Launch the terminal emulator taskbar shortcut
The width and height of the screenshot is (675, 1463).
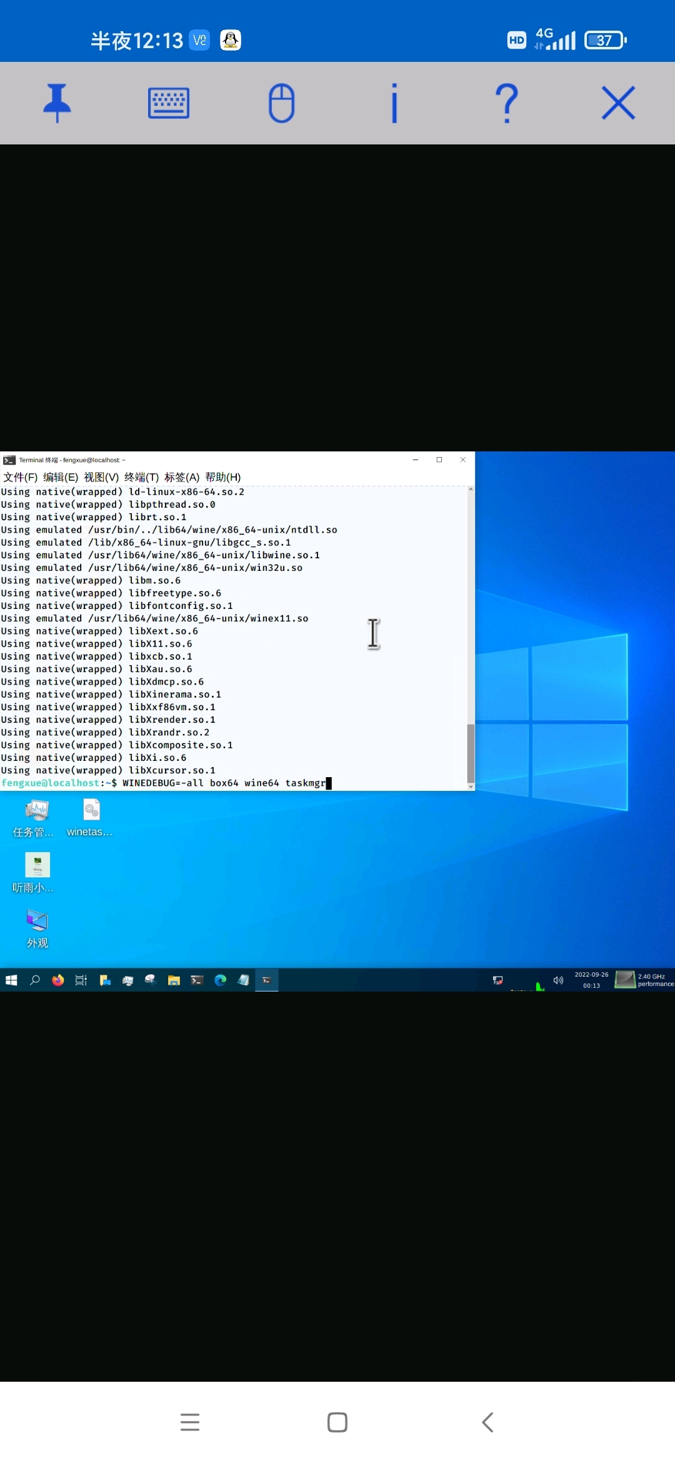[x=197, y=980]
